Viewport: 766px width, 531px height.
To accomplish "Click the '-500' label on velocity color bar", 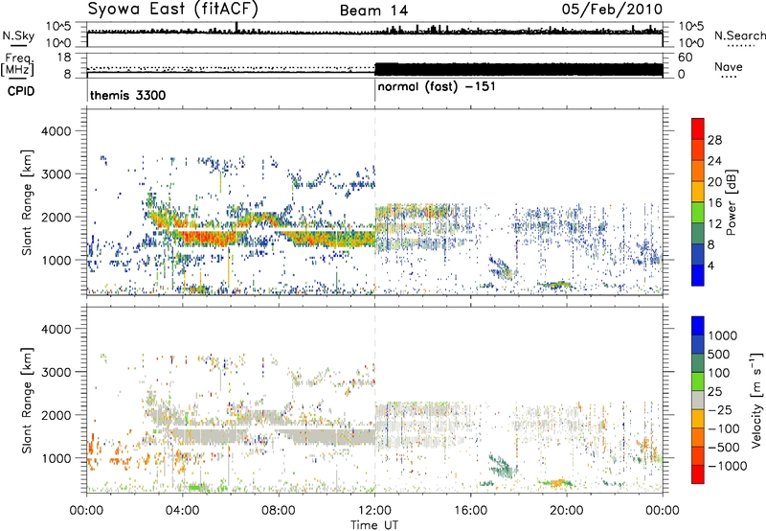I will [x=725, y=448].
